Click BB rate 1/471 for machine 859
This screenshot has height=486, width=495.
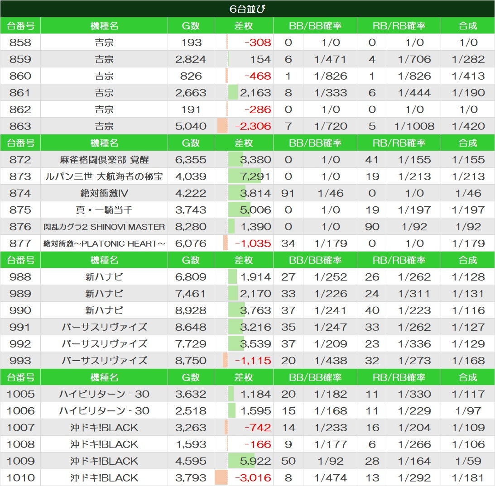click(x=330, y=59)
